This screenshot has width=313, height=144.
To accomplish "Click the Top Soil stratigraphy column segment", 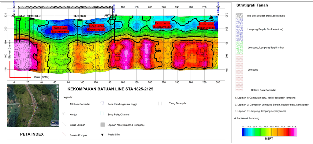I will pyautogui.click(x=239, y=15).
